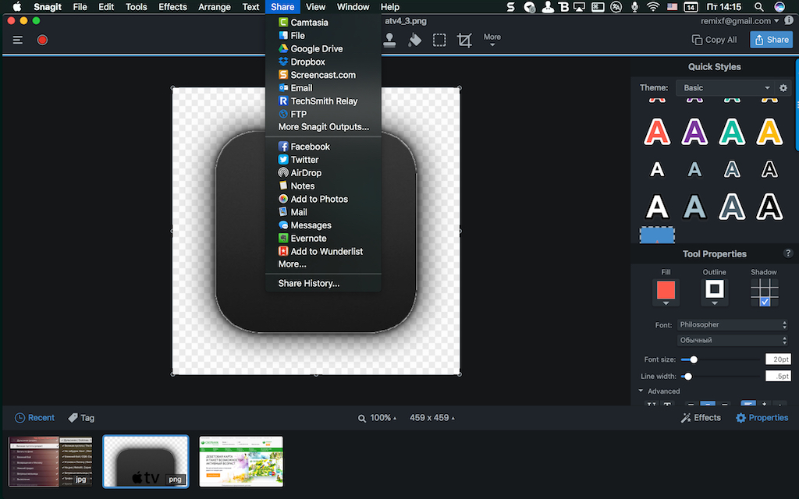Select TechSmith Relay output
Screen dimensions: 799x499
tap(324, 101)
